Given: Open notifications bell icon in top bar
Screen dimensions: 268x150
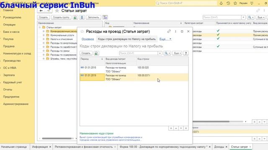Looking at the screenshot, I should (221, 3).
